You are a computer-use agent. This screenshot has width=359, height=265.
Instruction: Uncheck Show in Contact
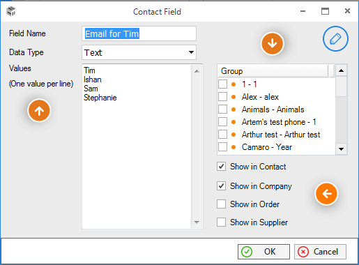tap(221, 167)
